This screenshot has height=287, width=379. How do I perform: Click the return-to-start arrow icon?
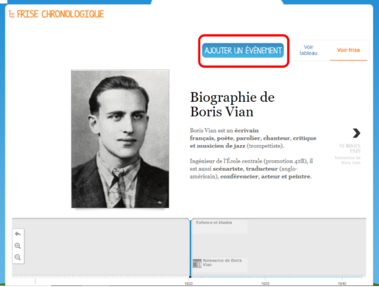(18, 234)
